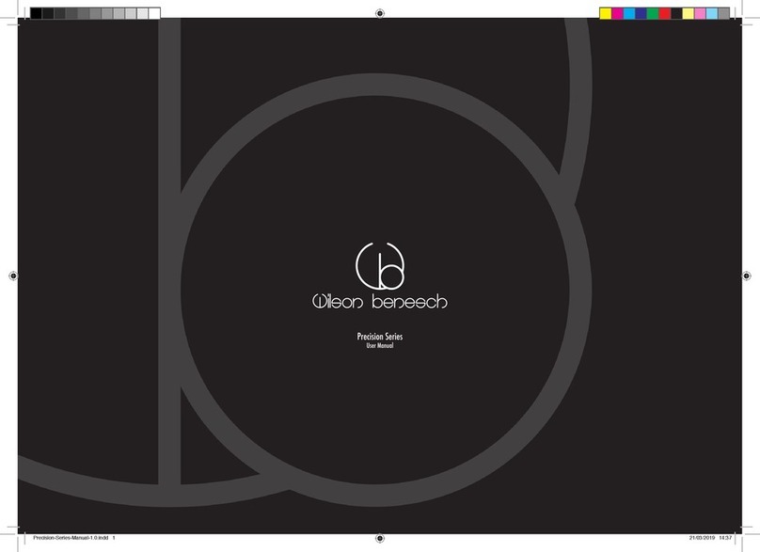Pick the light blue swatch beside pink
760x552 pixels.
[x=712, y=13]
